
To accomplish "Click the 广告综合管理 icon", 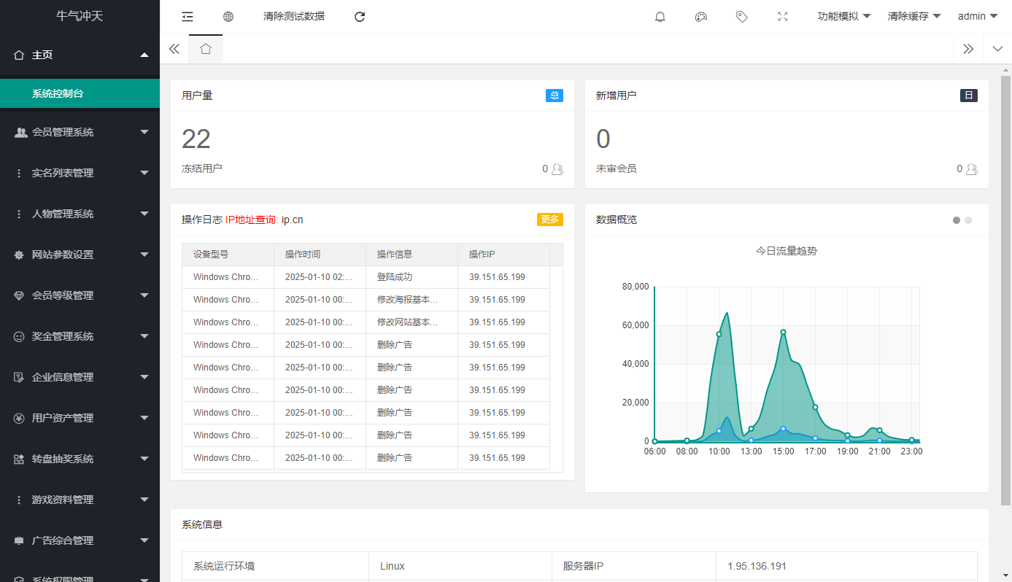I will (19, 540).
